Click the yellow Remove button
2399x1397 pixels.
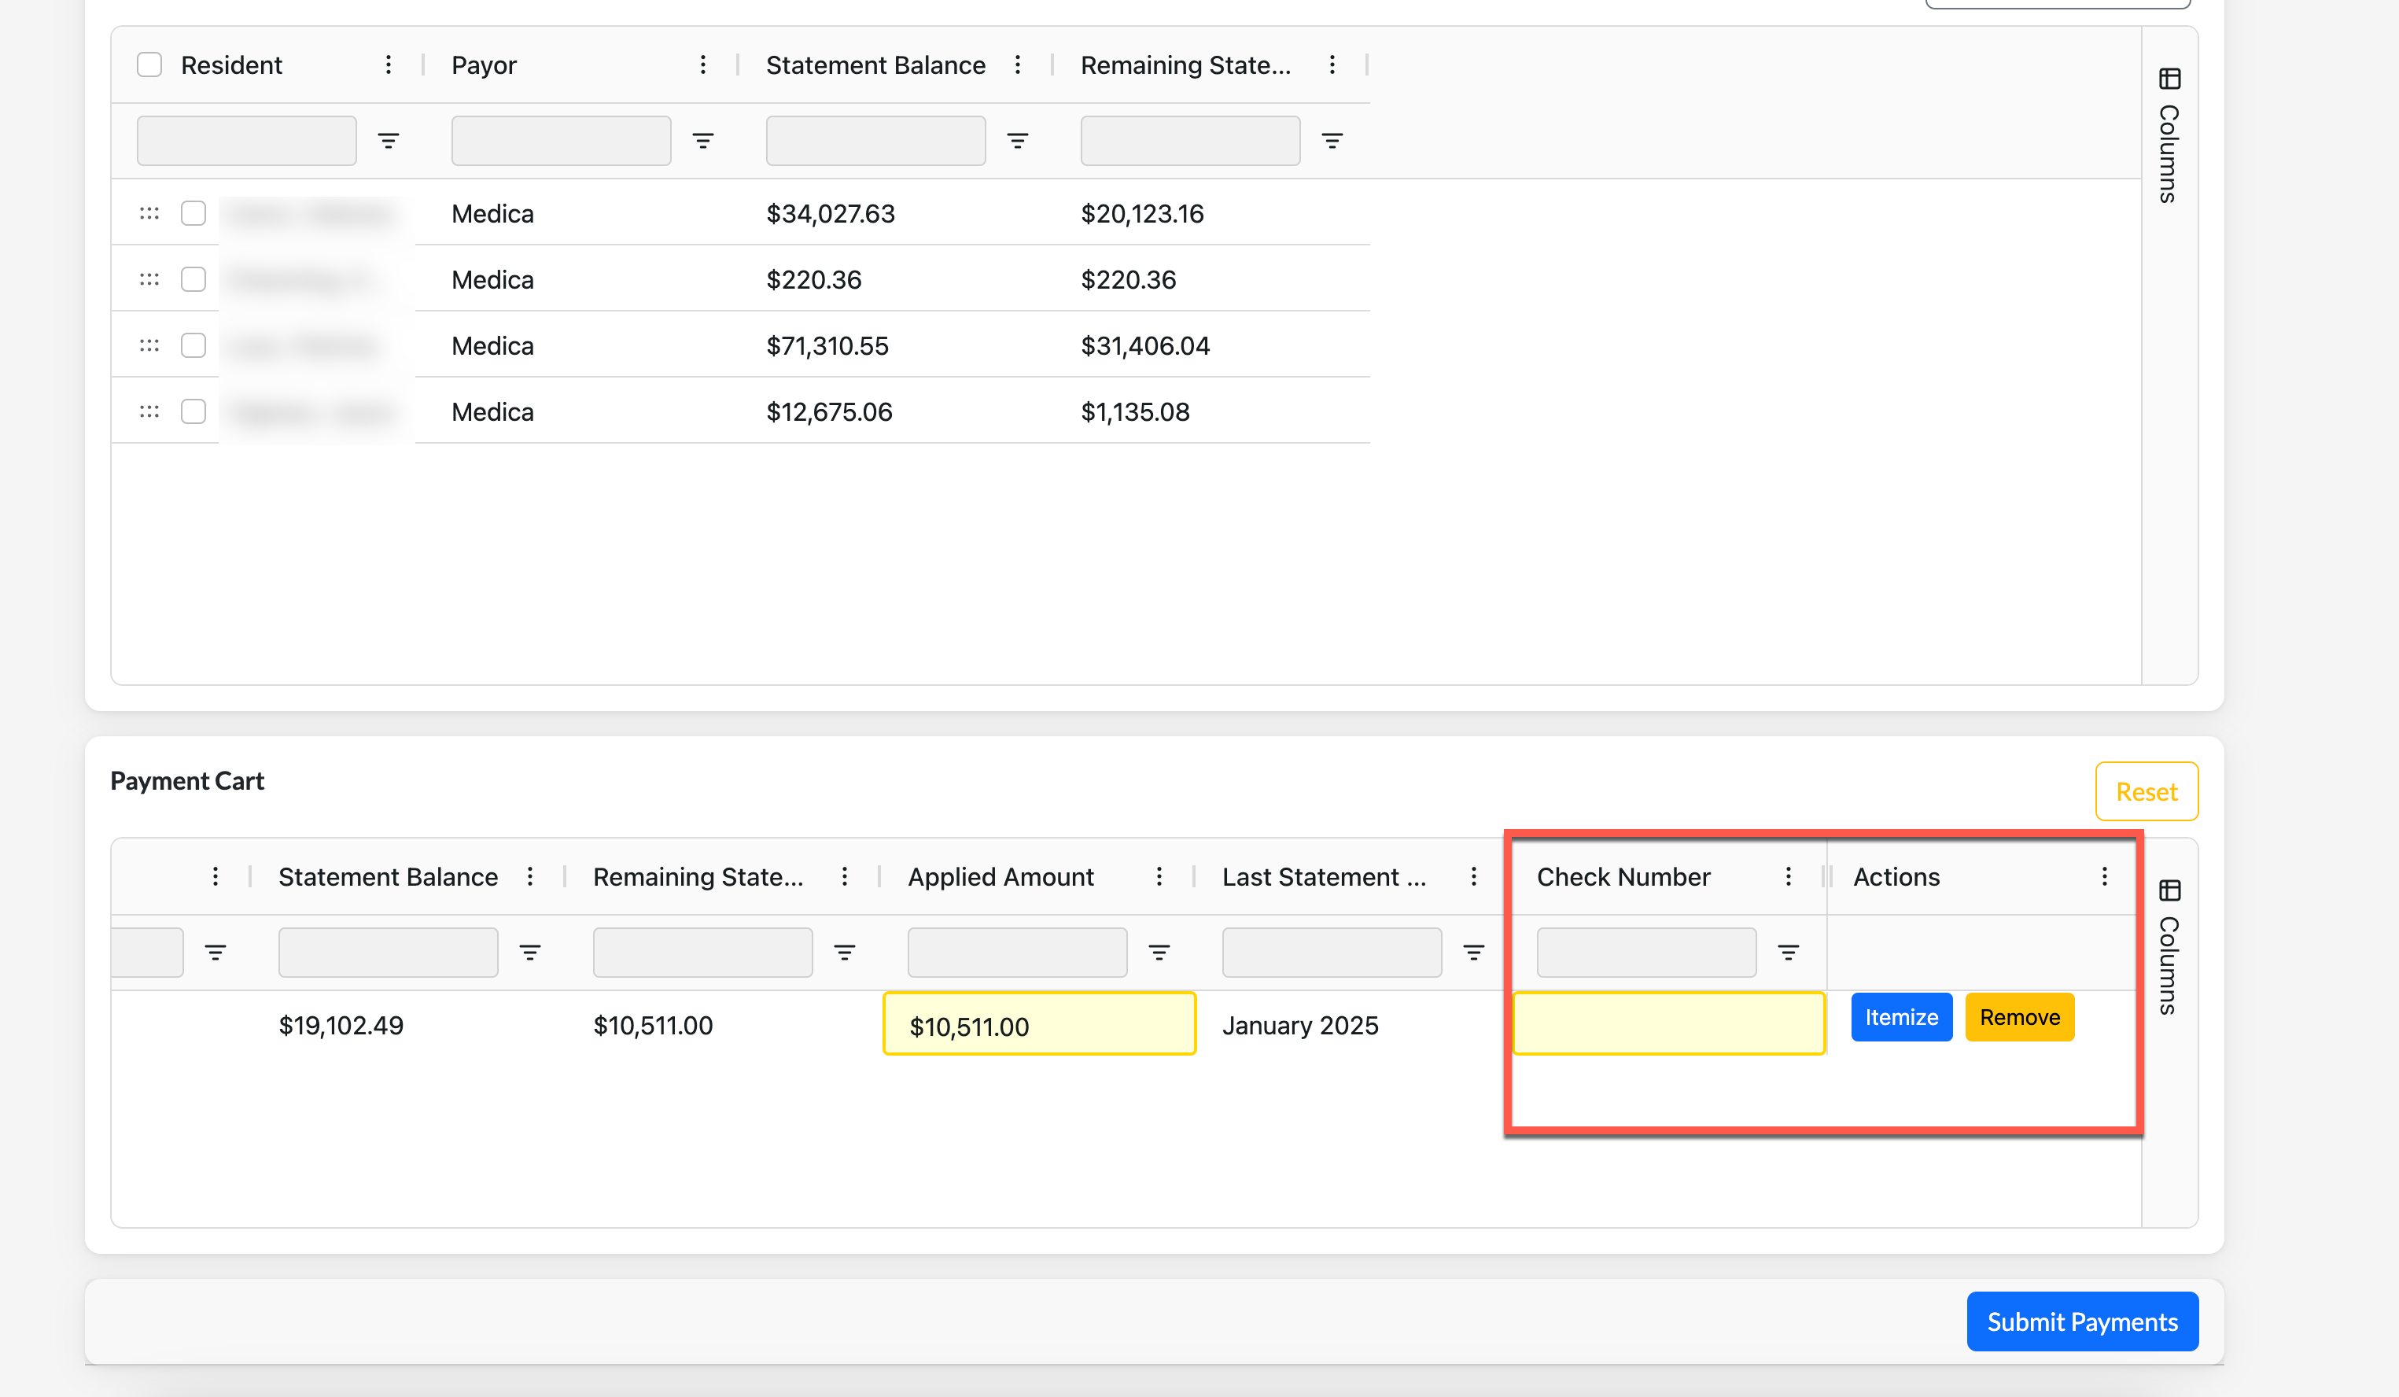(x=2019, y=1017)
